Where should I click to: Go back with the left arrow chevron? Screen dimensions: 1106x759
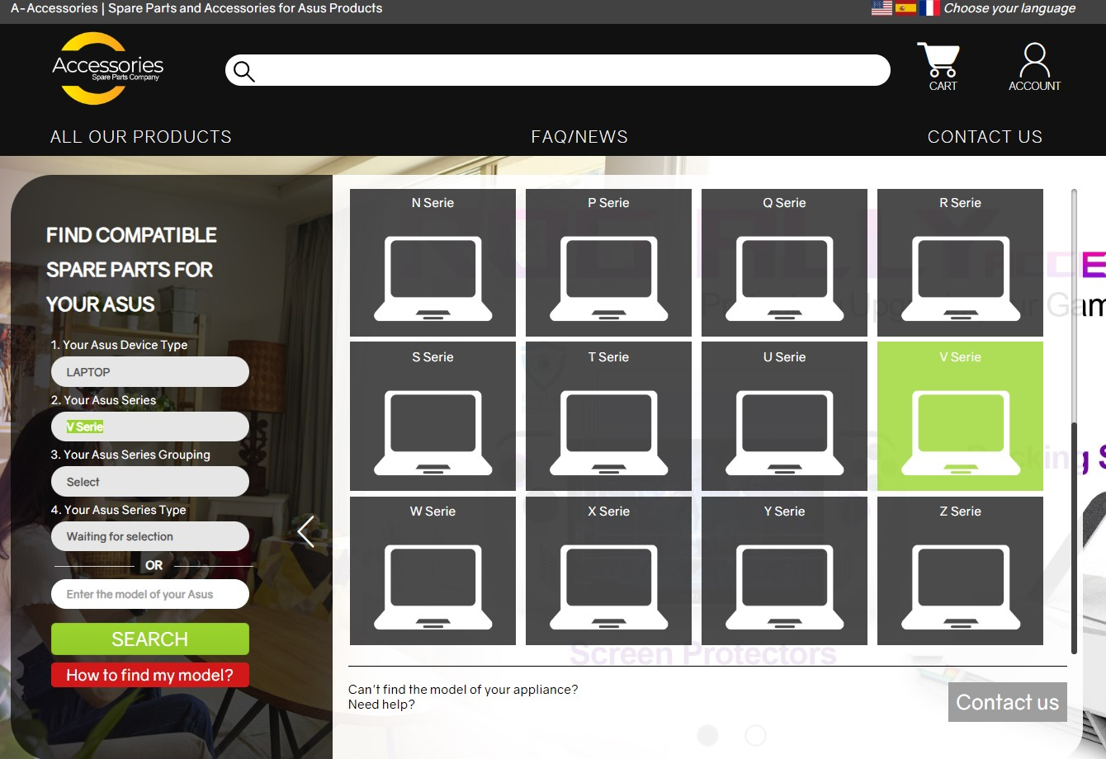305,531
